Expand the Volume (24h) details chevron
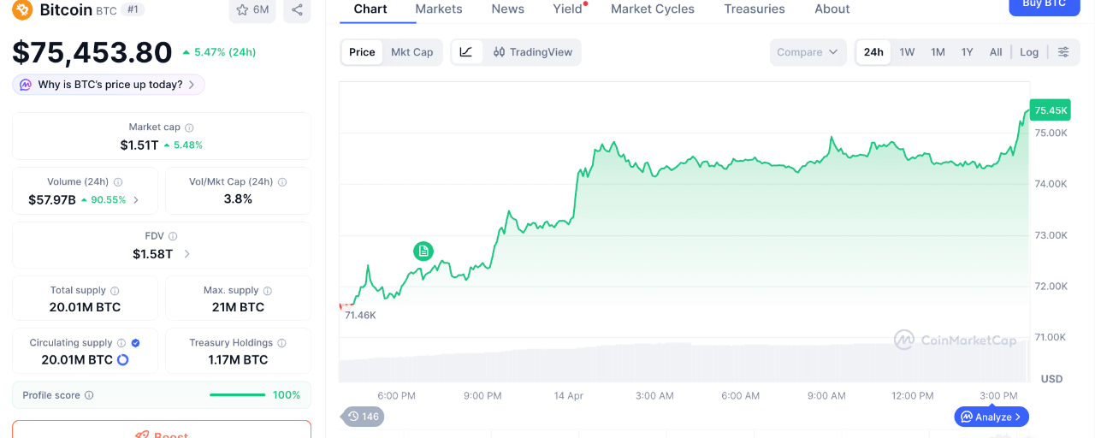The height and width of the screenshot is (438, 1095). tap(136, 200)
